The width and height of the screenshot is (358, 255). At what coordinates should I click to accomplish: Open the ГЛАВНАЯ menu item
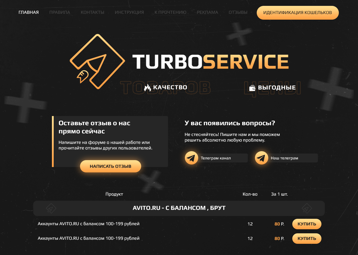click(29, 12)
